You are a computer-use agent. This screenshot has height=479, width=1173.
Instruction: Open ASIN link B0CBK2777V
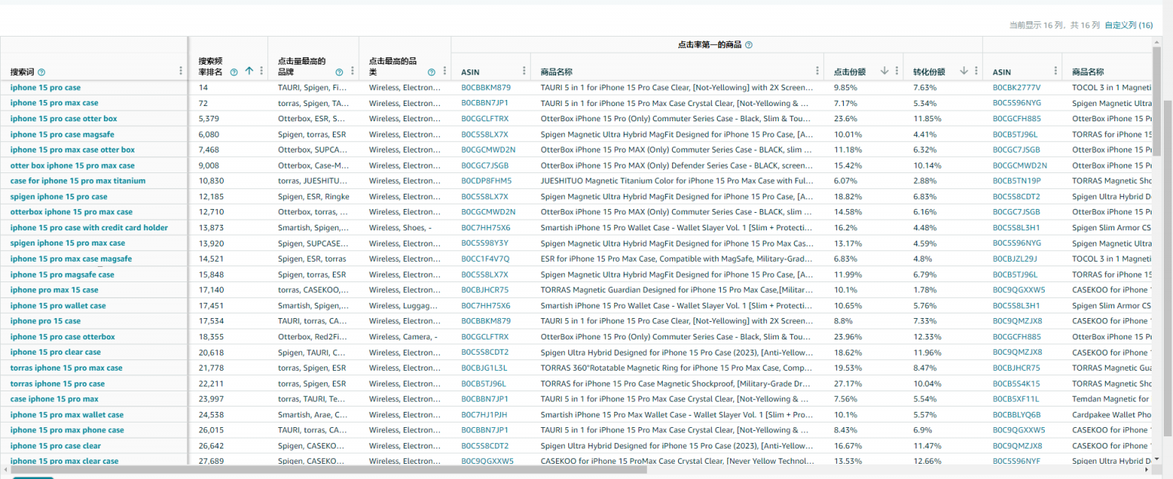click(1016, 87)
